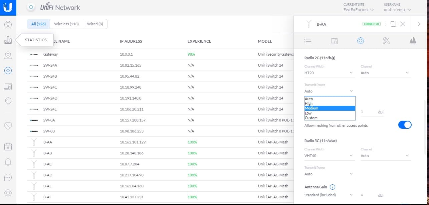The height and width of the screenshot is (205, 429).
Task: Select Custom transmit power option
Action: 330,118
